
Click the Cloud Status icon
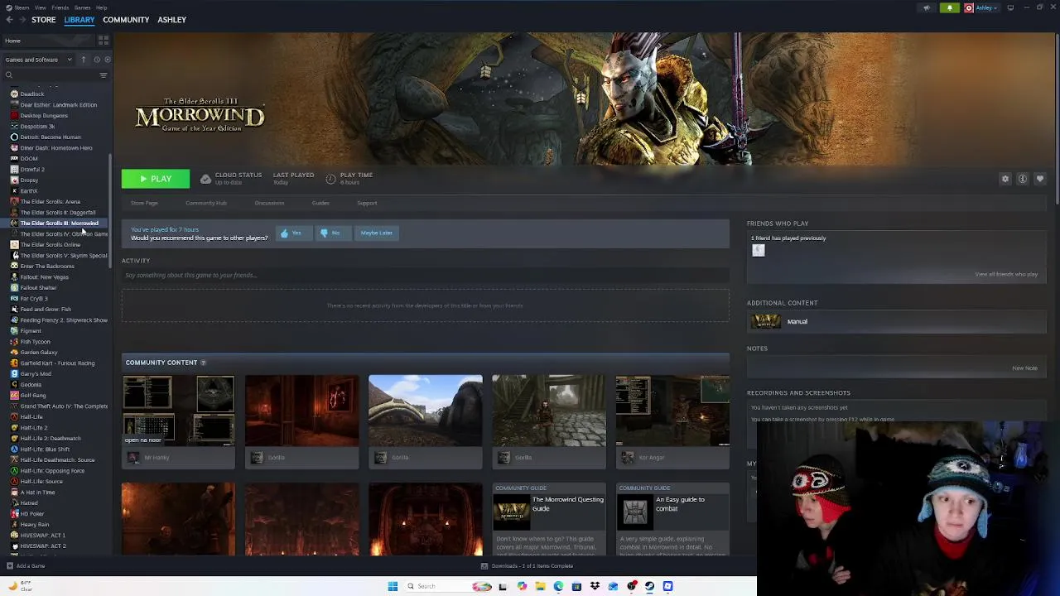tap(205, 179)
